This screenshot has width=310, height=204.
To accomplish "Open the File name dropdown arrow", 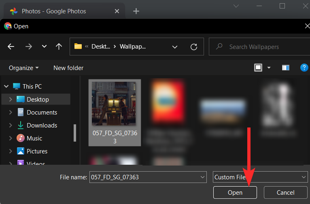I will click(x=202, y=177).
